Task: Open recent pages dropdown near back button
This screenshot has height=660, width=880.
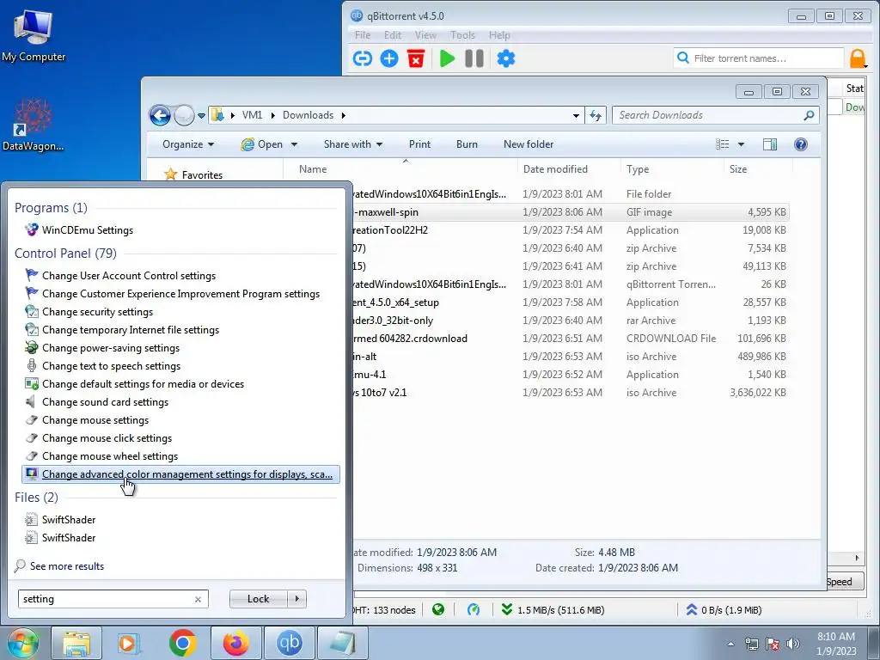Action: [x=201, y=116]
